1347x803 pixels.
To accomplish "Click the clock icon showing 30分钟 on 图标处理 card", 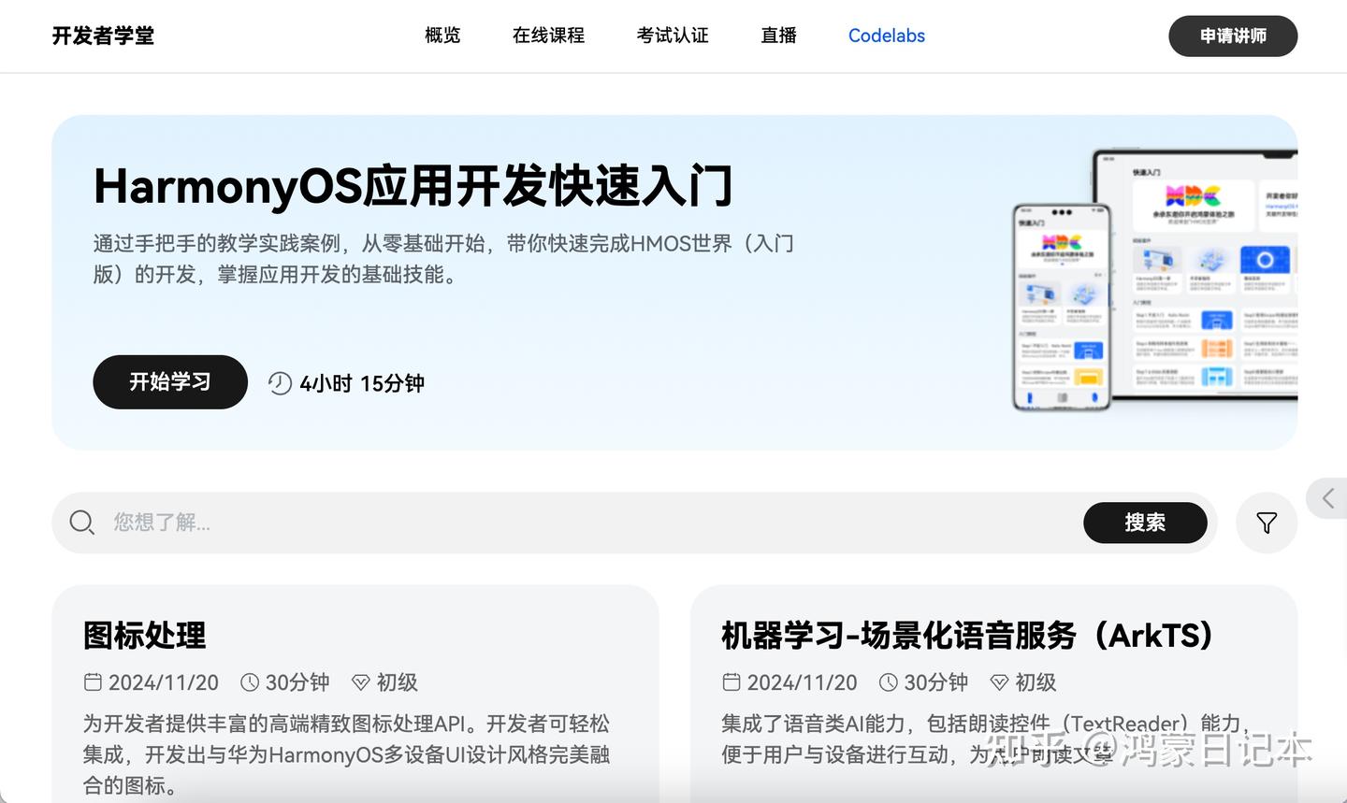I will (x=250, y=682).
